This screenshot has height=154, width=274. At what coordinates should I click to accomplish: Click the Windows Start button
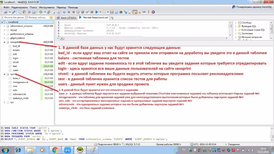click(5, 150)
